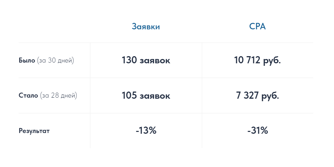Viewport: 334px width, 167px height.
Task: Select the bold Стало row label
Action: point(28,95)
